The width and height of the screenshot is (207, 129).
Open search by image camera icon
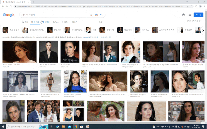point(96,15)
